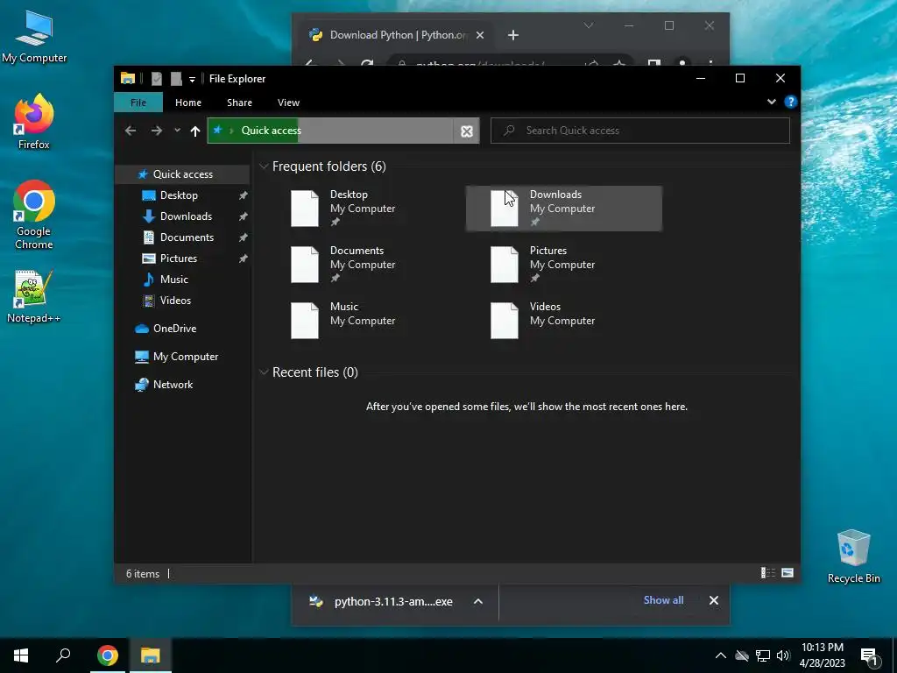Select Music in the navigation pane

pyautogui.click(x=174, y=280)
